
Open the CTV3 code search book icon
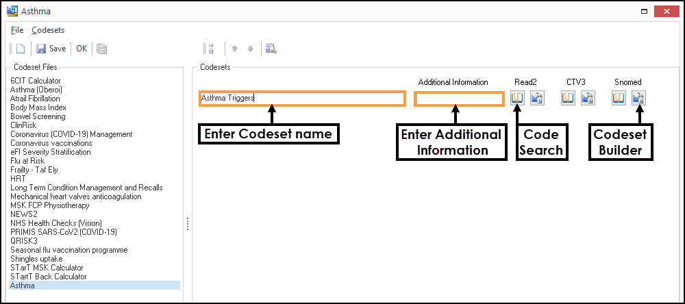pos(568,99)
